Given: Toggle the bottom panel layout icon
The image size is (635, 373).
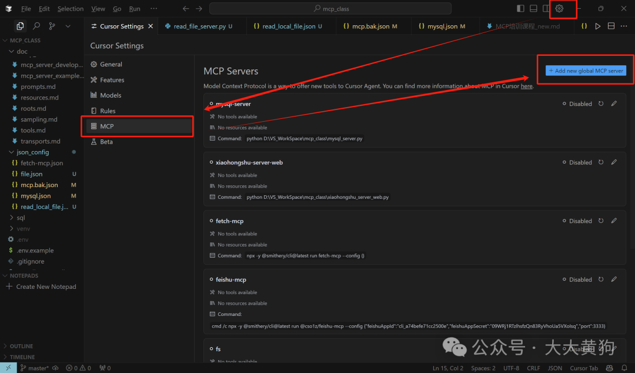Looking at the screenshot, I should tap(534, 8).
